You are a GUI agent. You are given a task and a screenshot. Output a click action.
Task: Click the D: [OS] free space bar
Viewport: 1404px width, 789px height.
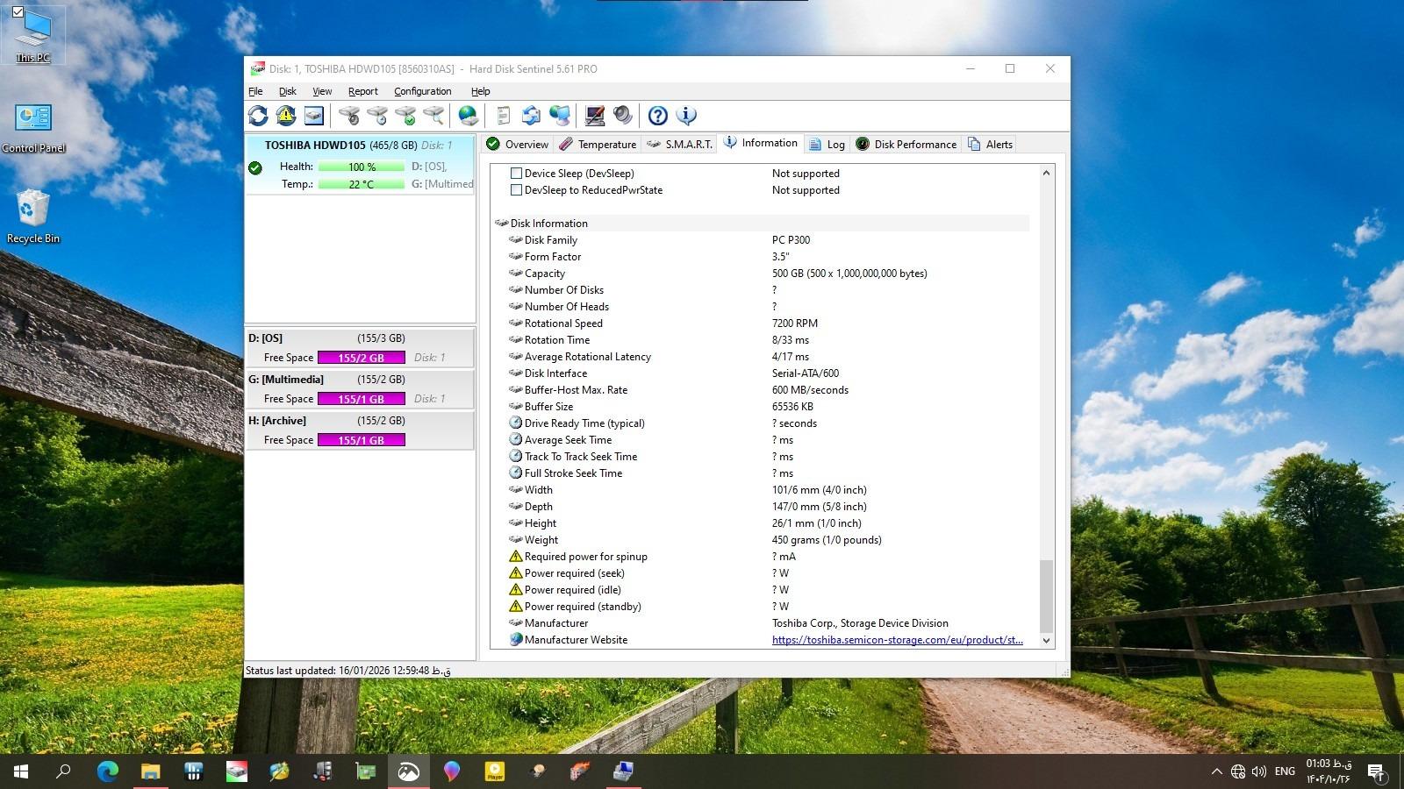361,358
